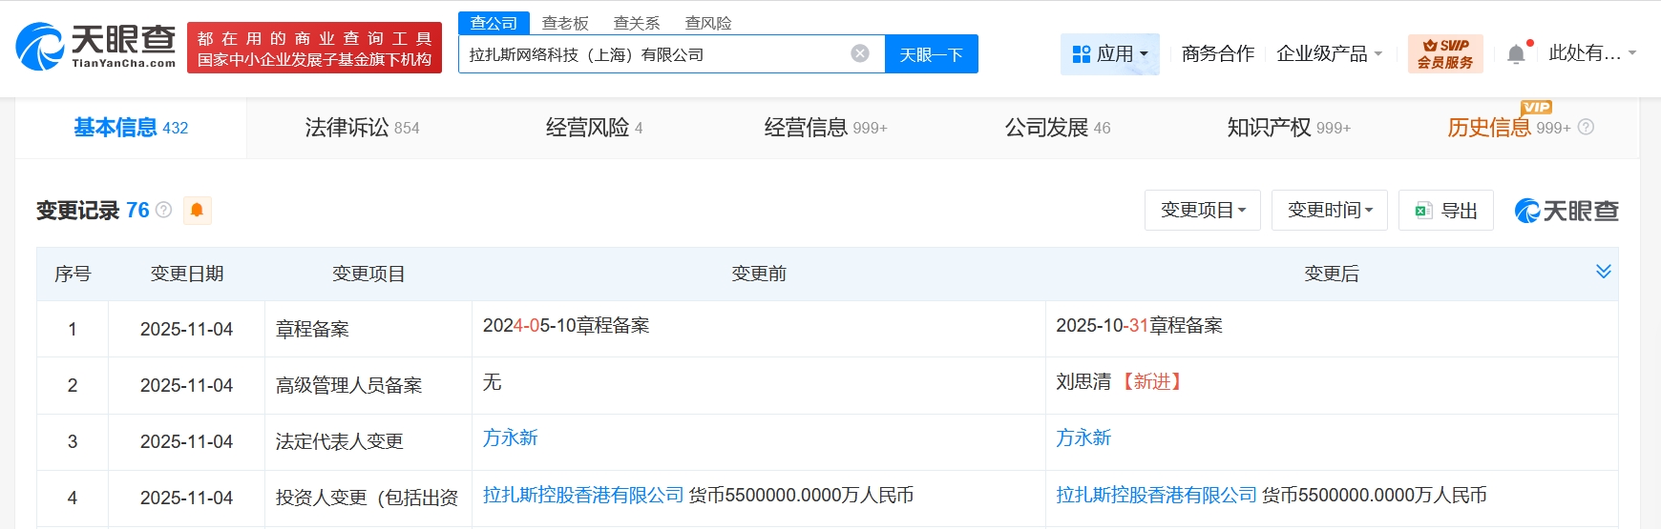Expand the 企业级产品 menu

(1329, 54)
